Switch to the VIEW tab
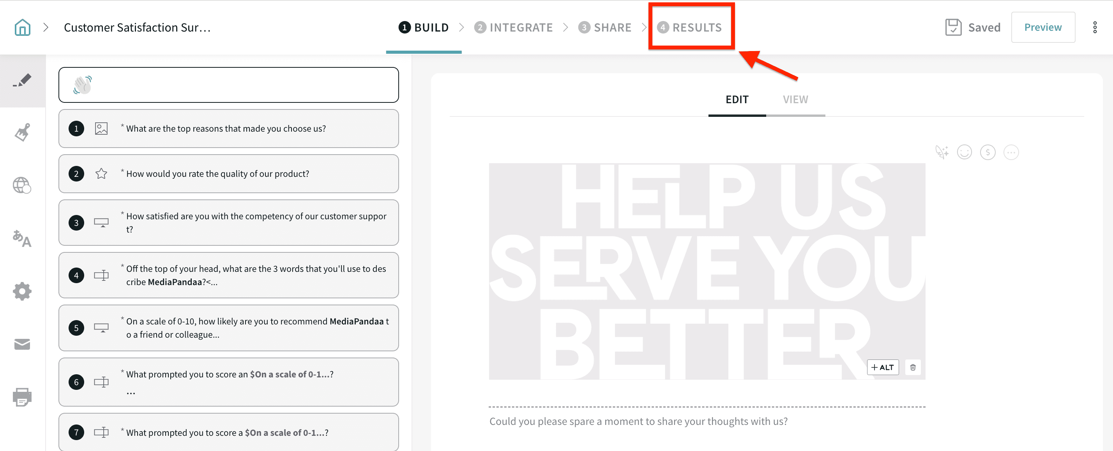The image size is (1113, 451). [x=795, y=99]
